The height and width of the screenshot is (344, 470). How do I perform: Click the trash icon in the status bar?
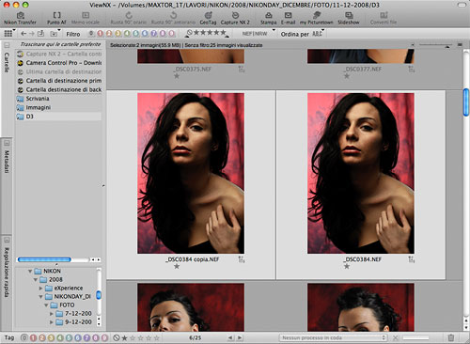(451, 337)
